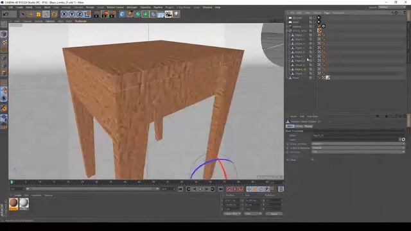Toggle the coordinate system icon
411x231 pixels.
coord(87,14)
